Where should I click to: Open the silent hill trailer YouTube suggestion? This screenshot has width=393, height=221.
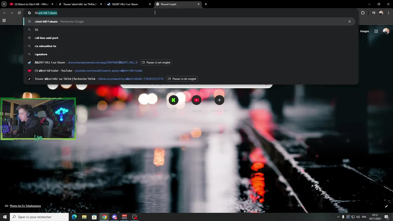[189, 71]
